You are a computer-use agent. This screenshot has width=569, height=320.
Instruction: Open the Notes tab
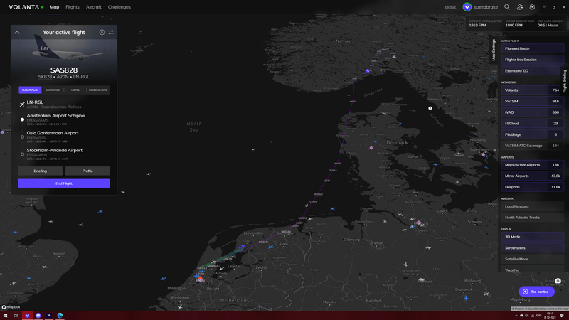tap(75, 90)
